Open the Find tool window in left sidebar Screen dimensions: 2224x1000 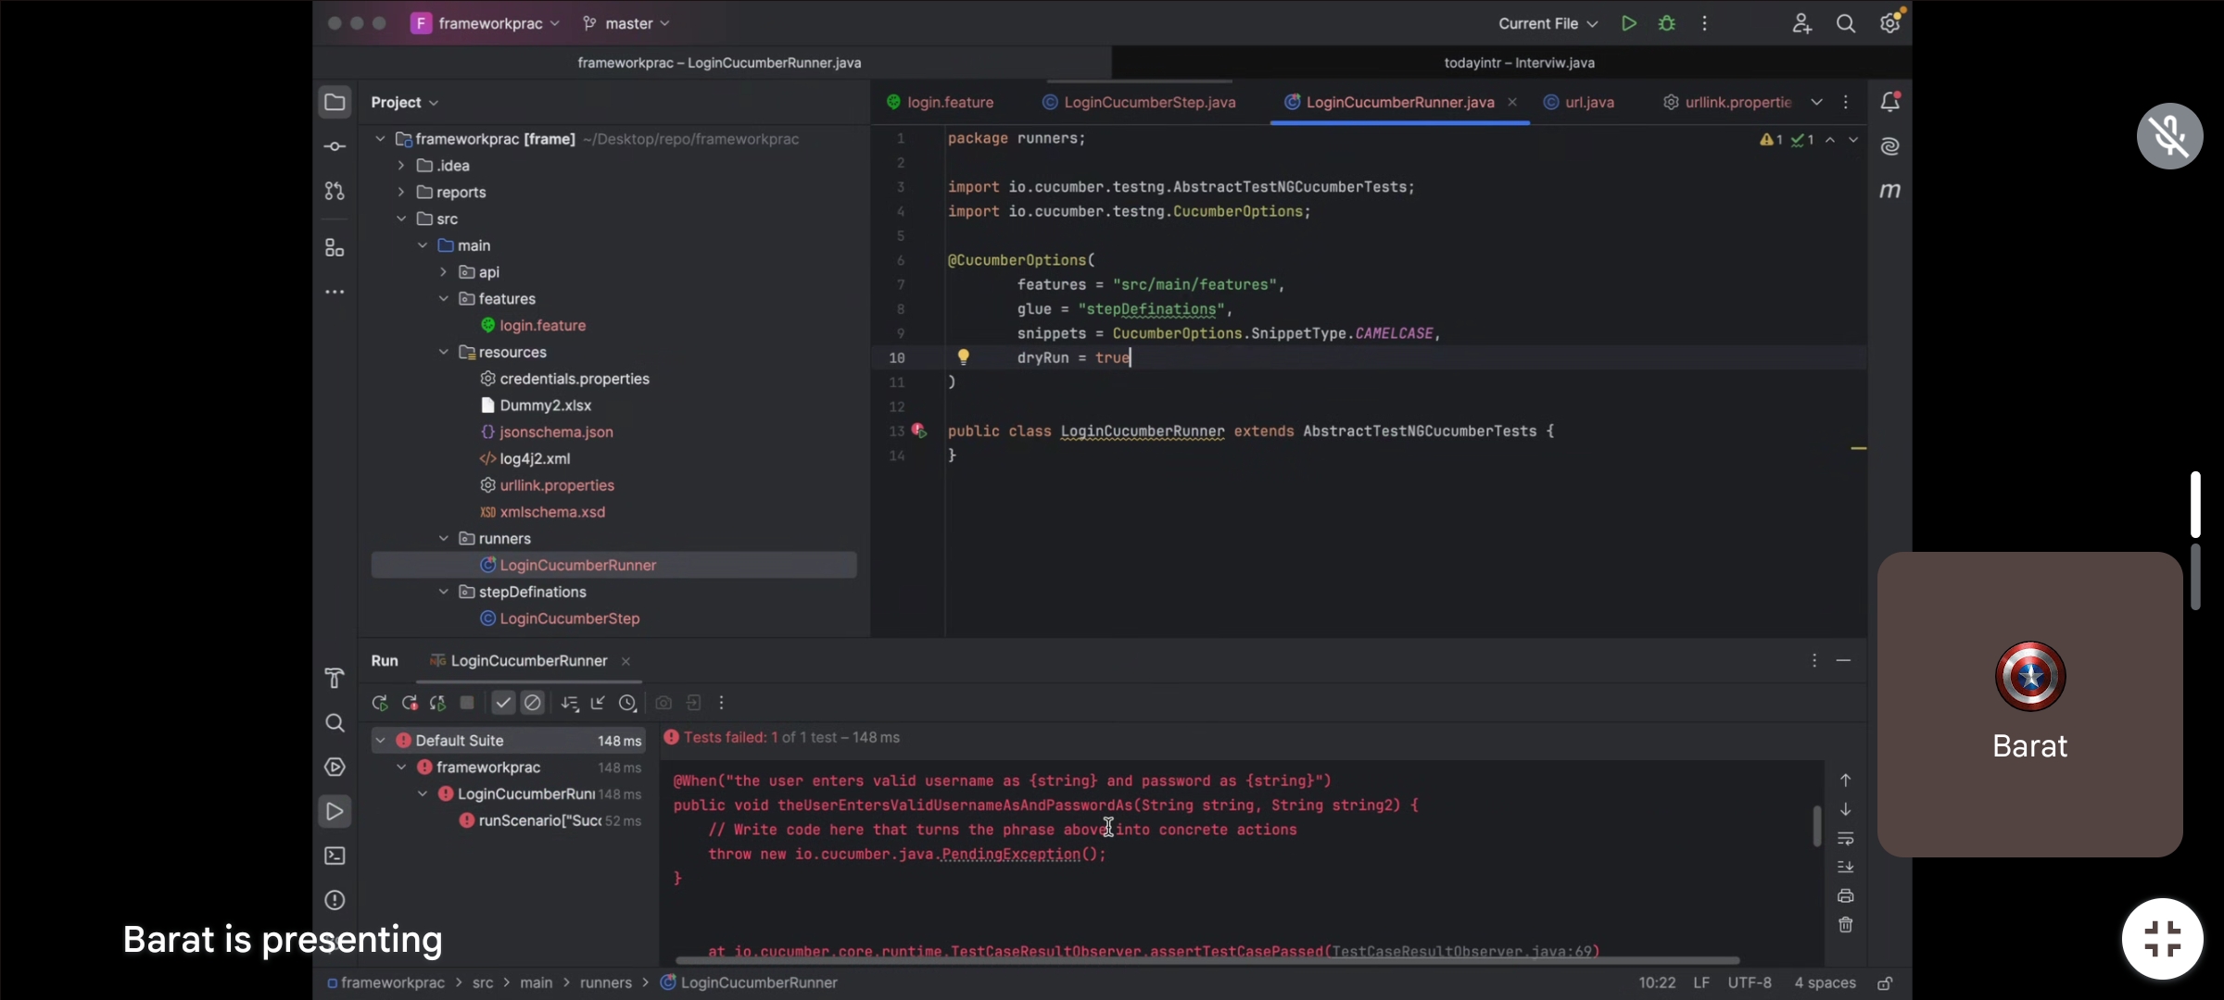tap(335, 722)
